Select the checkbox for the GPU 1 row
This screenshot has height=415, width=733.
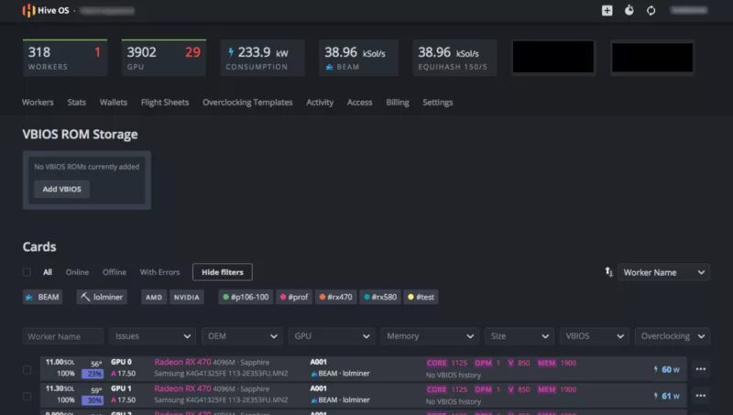27,397
